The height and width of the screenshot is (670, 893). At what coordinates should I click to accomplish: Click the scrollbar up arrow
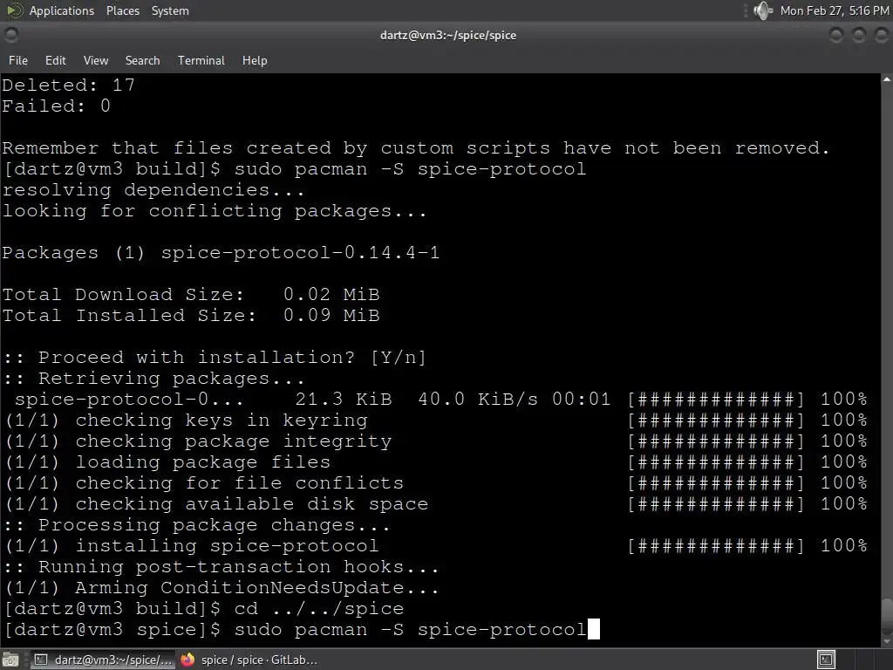(887, 80)
